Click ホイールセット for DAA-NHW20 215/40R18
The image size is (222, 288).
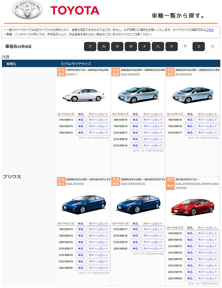153,139
